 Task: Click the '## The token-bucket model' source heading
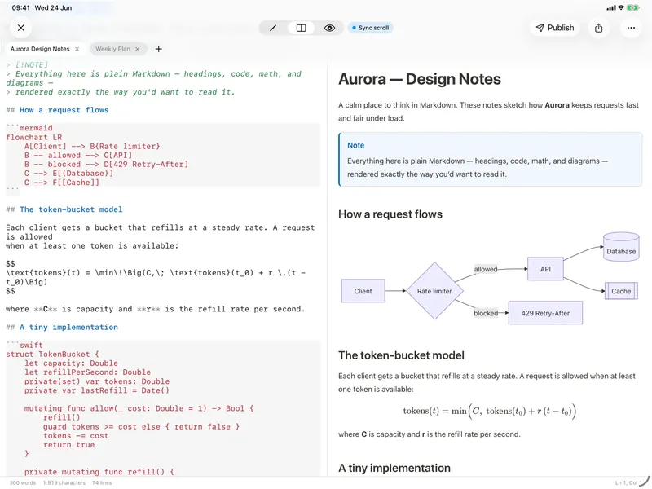(64, 209)
